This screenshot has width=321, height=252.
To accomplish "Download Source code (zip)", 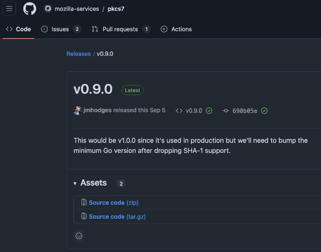I will [114, 203].
